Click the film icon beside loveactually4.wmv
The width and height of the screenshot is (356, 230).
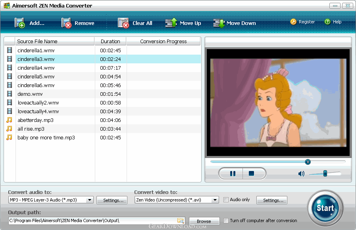point(10,111)
